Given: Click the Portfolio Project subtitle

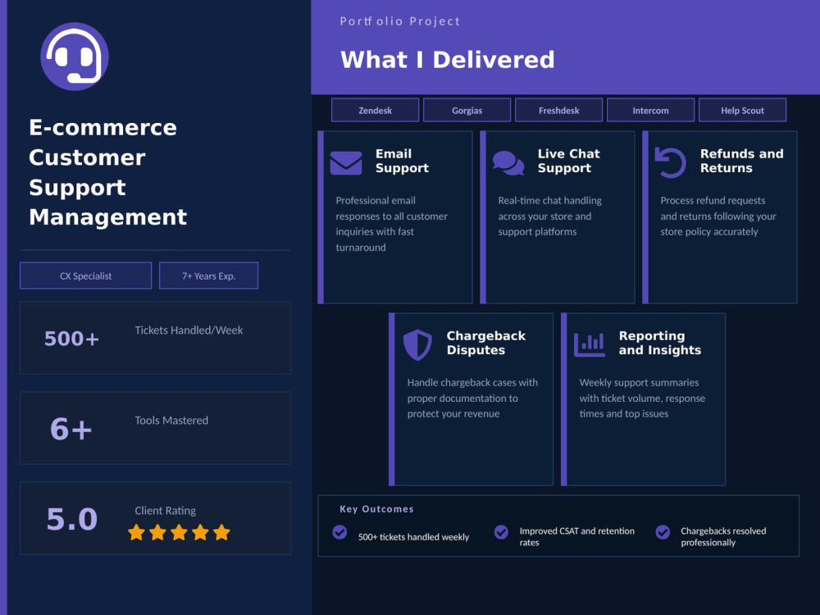Looking at the screenshot, I should click(x=400, y=21).
